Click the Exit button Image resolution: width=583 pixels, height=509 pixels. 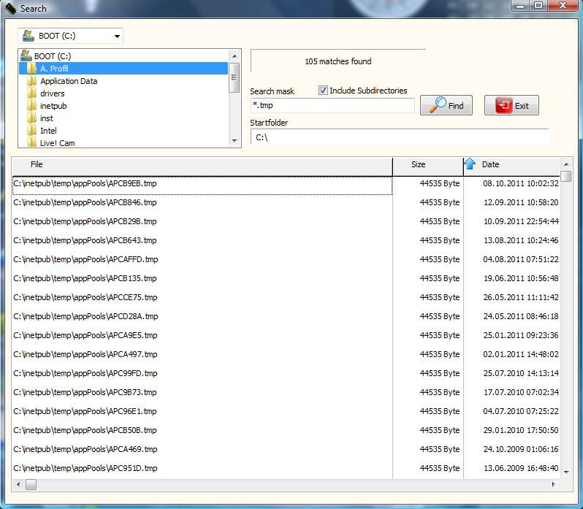point(511,105)
